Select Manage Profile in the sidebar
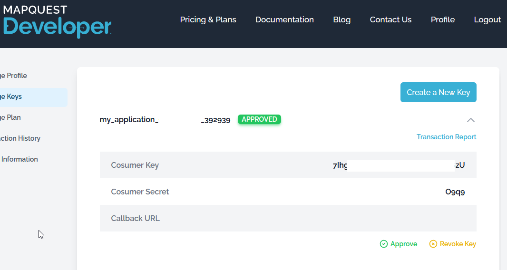507x270 pixels. tap(13, 76)
